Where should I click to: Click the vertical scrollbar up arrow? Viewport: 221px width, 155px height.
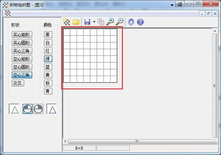(x=215, y=31)
